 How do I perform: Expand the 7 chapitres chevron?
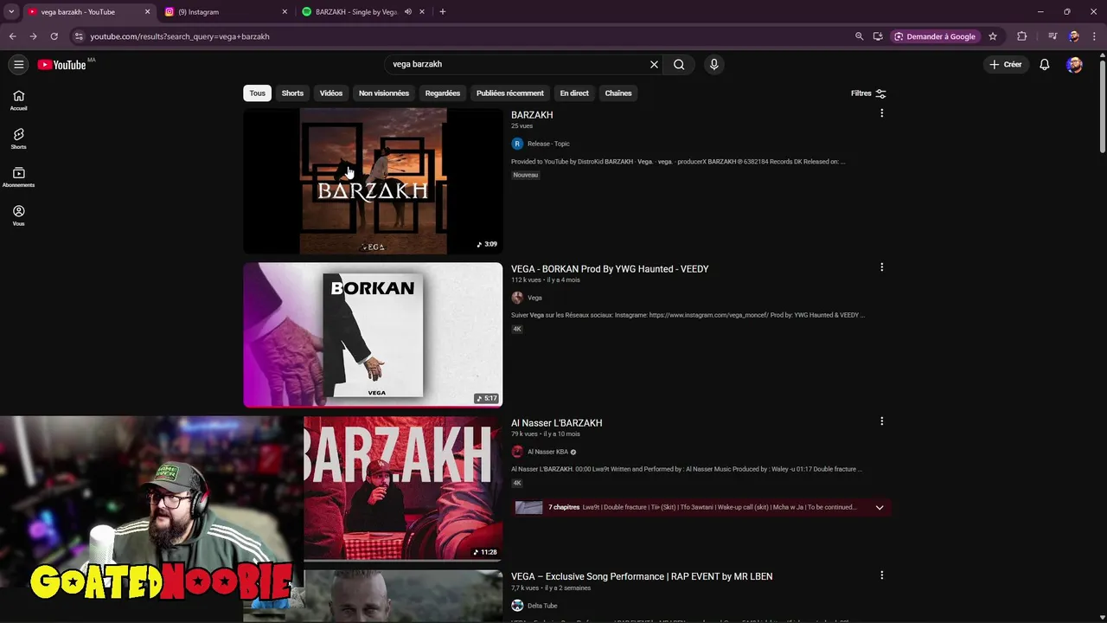coord(879,508)
